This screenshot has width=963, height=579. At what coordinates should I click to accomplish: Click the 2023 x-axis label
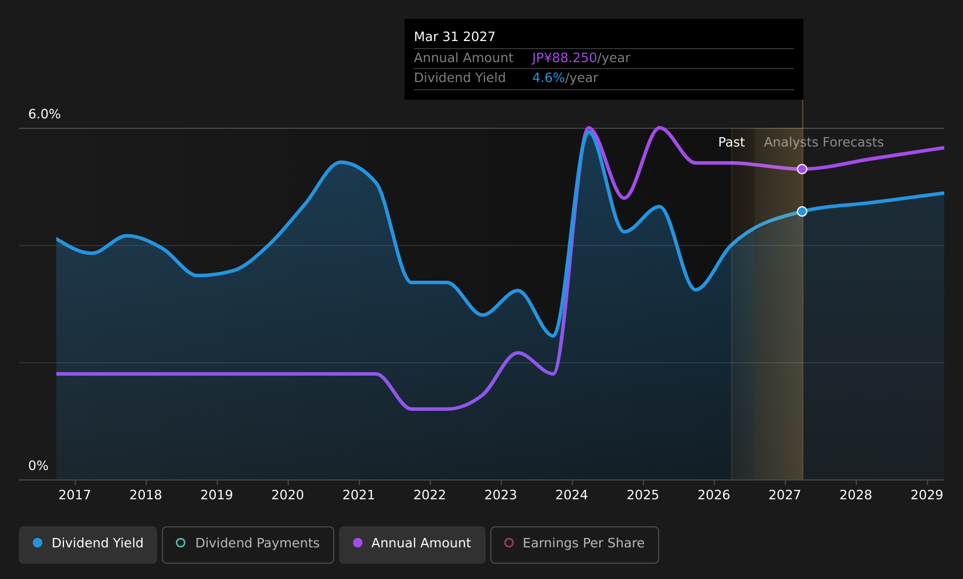click(500, 495)
